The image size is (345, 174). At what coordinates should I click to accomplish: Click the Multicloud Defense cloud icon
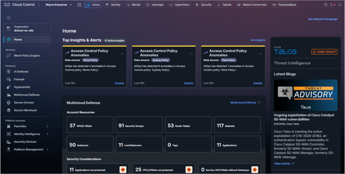pos(8,95)
